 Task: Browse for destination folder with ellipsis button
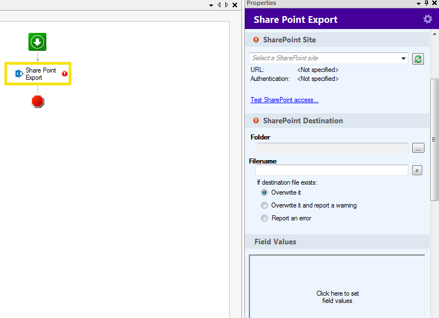coord(418,148)
